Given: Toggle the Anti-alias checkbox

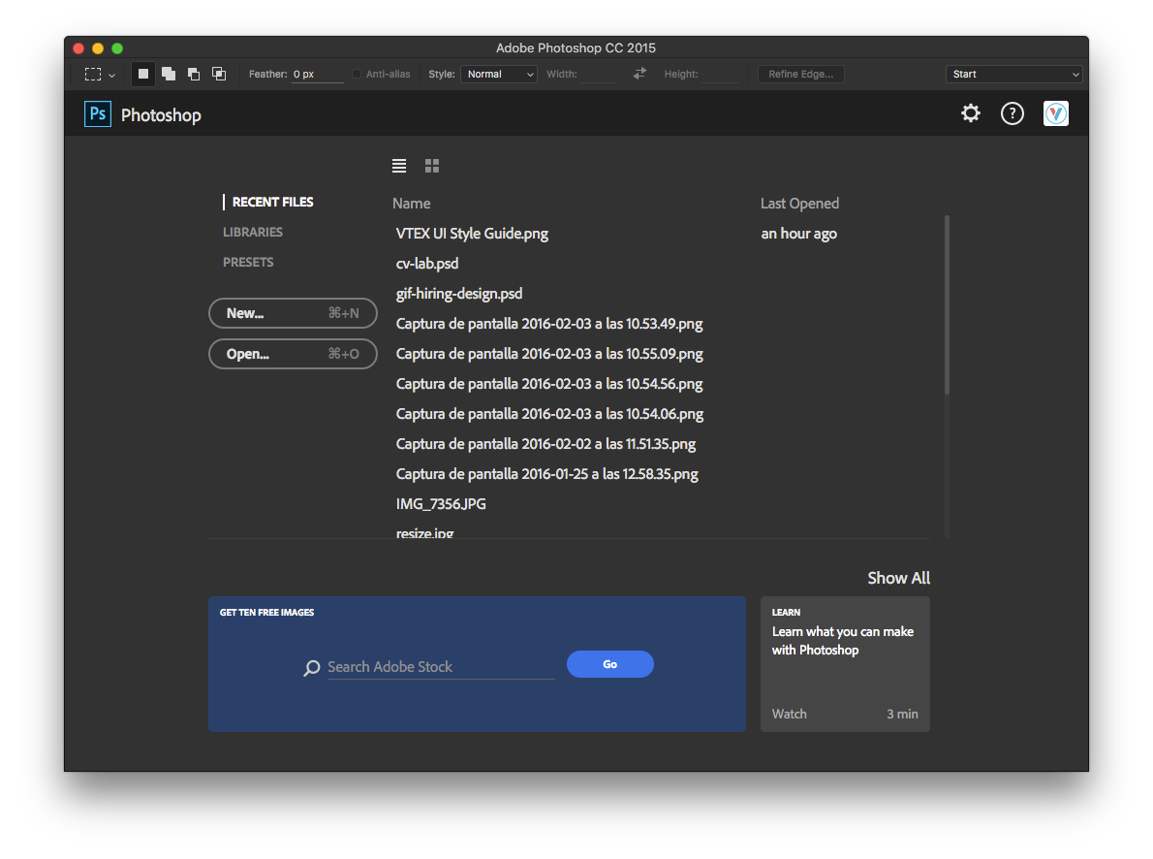Looking at the screenshot, I should click(x=357, y=74).
